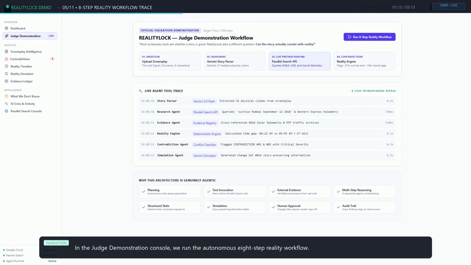Image resolution: width=471 pixels, height=265 pixels.
Task: Click the LIVE tag on Judge Demonstration
Action: [x=51, y=36]
